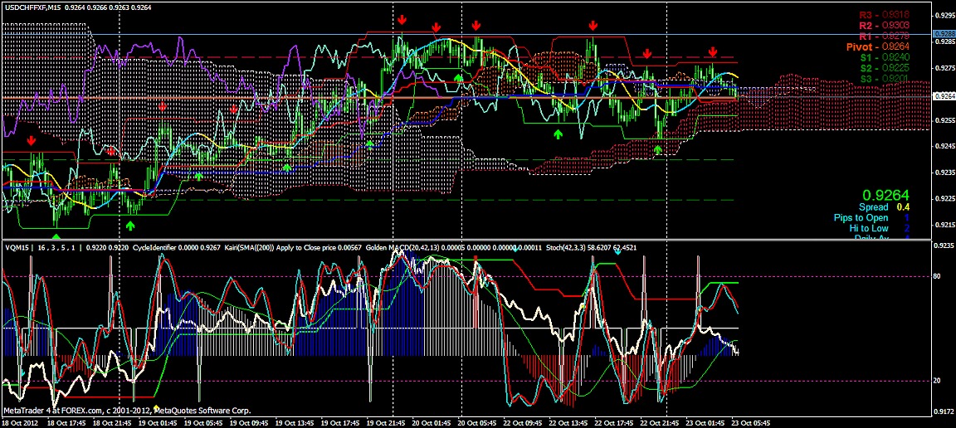Click the rightmost red down arrow signal
The image size is (956, 428).
712,52
